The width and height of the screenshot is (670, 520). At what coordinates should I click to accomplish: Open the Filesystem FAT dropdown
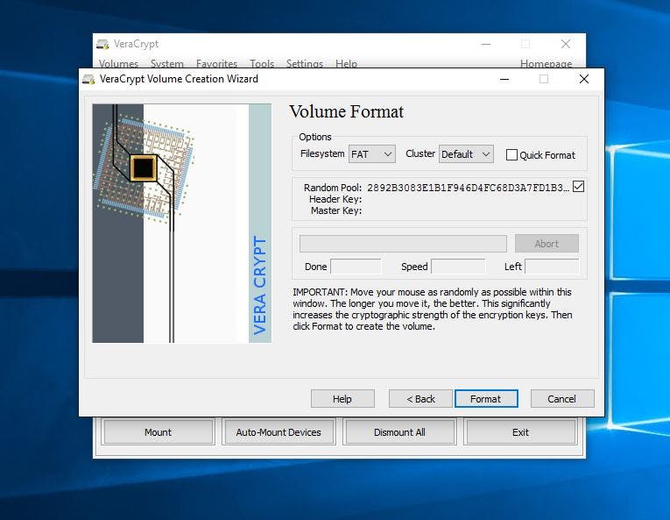pyautogui.click(x=371, y=154)
